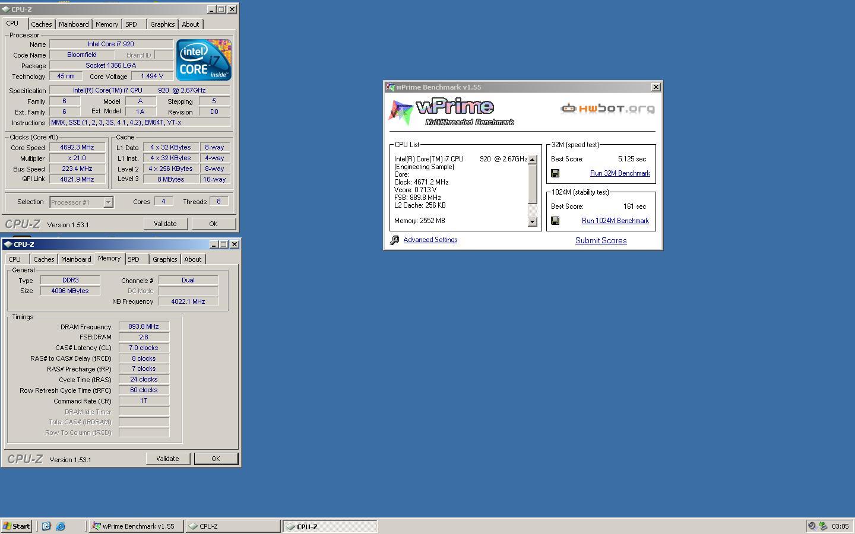Expand the Processor #1 selection dropdown

108,202
